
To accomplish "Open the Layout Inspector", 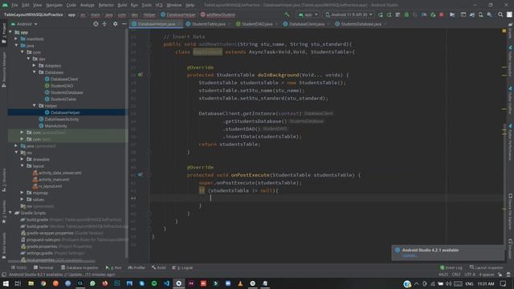I will click(x=487, y=267).
